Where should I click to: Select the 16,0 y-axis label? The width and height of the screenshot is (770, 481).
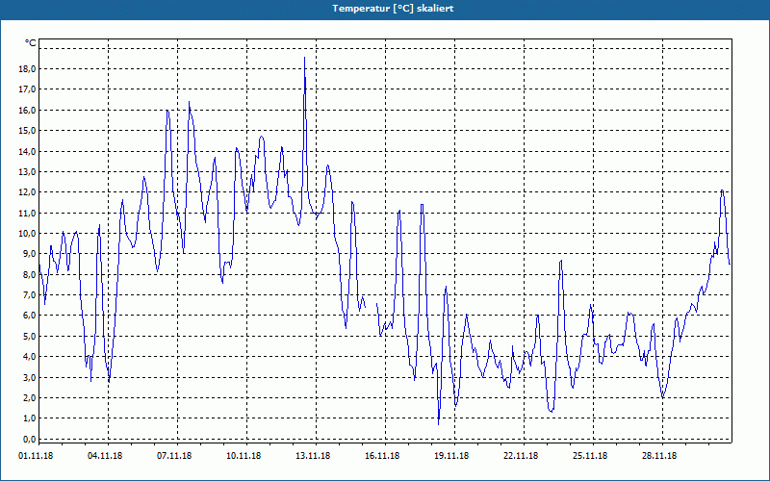point(27,110)
